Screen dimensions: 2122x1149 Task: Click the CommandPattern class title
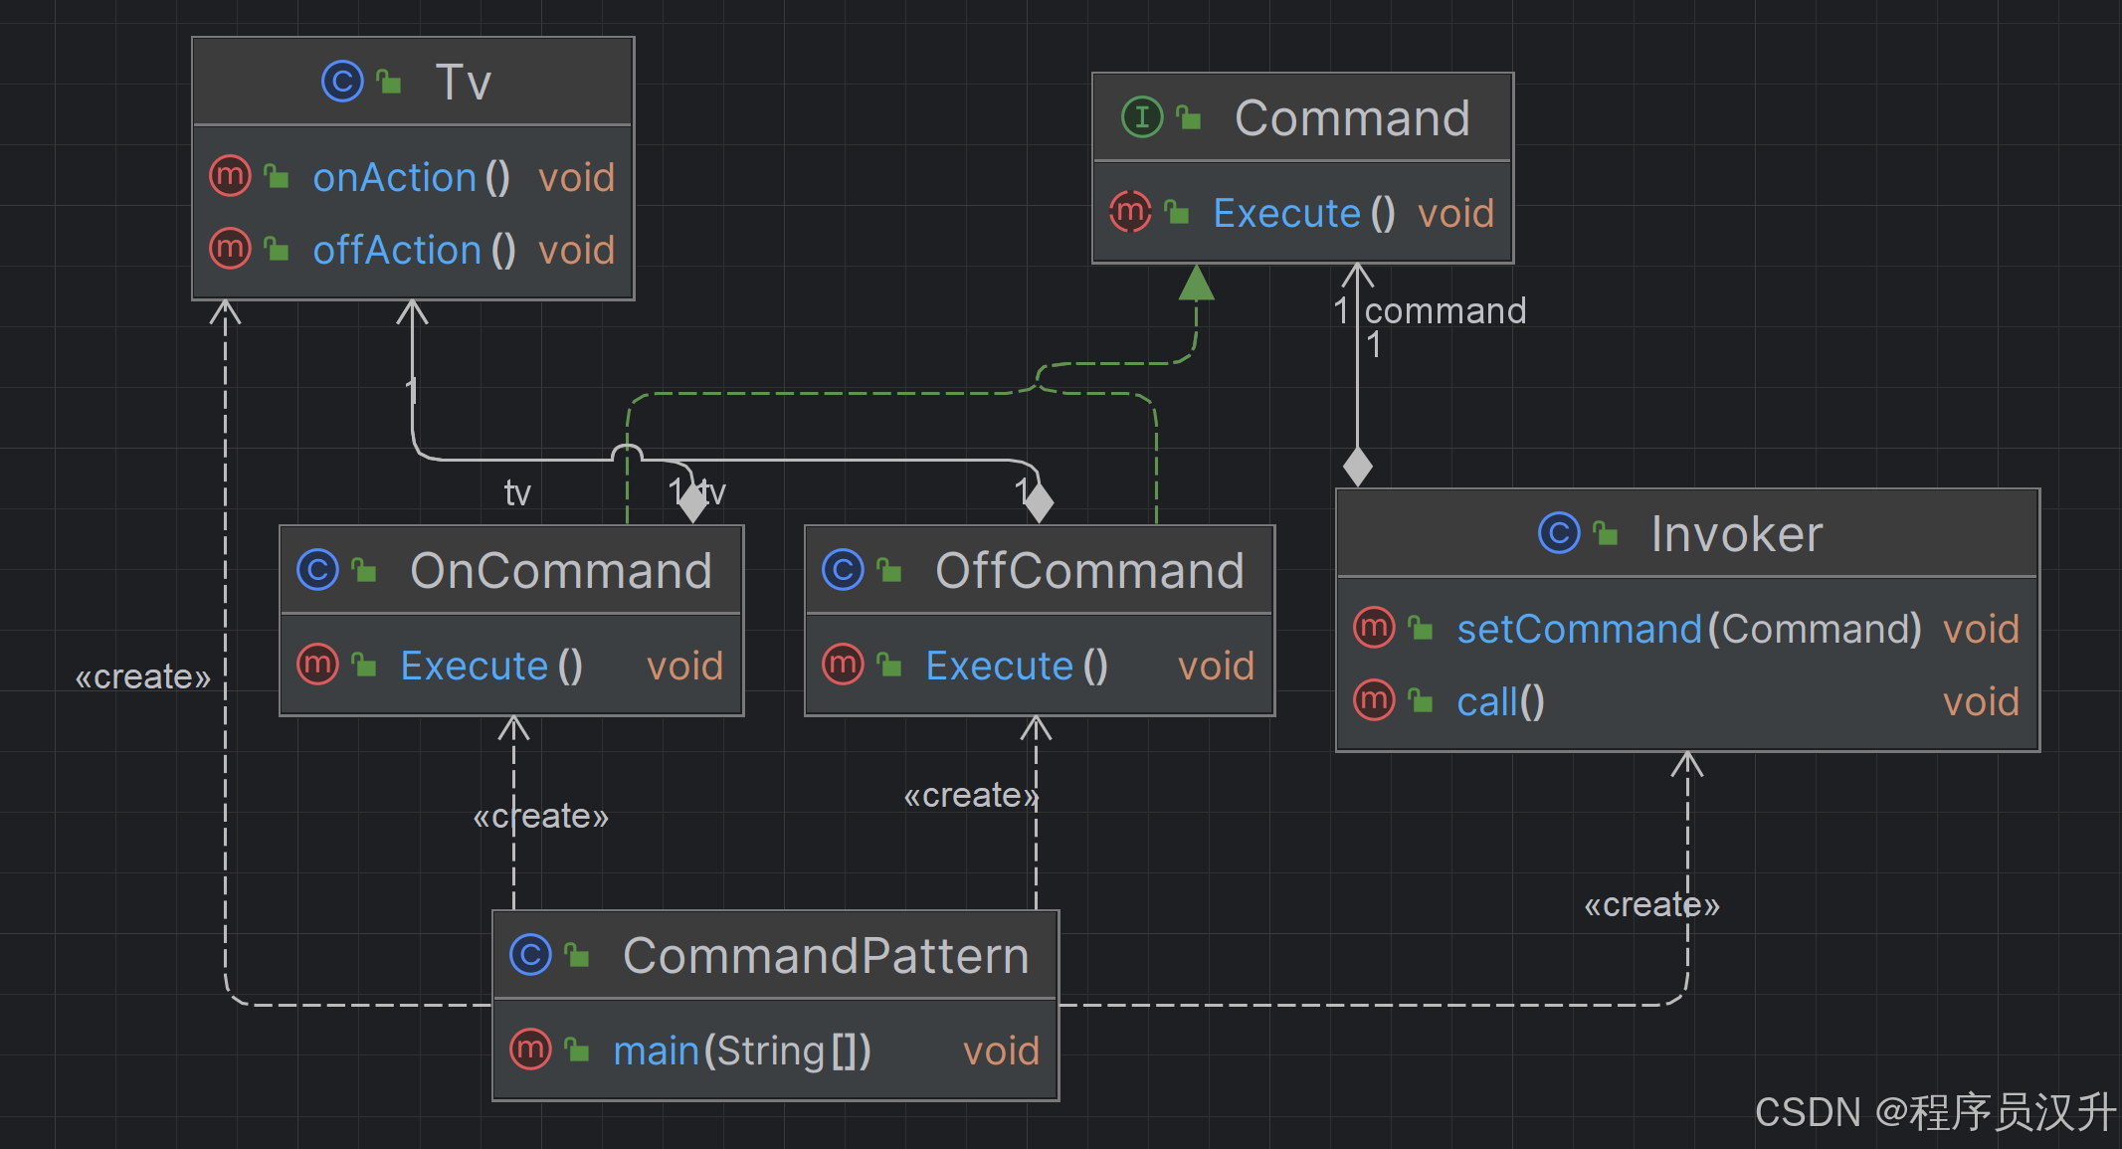tap(825, 956)
